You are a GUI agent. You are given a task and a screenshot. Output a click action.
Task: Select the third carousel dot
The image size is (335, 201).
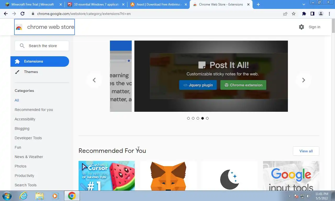coord(198,118)
